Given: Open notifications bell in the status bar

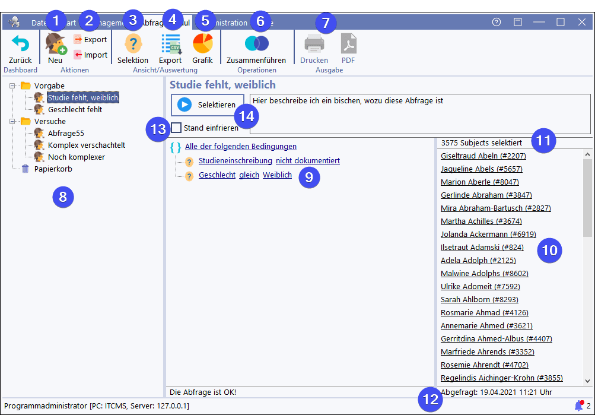Looking at the screenshot, I should 578,406.
